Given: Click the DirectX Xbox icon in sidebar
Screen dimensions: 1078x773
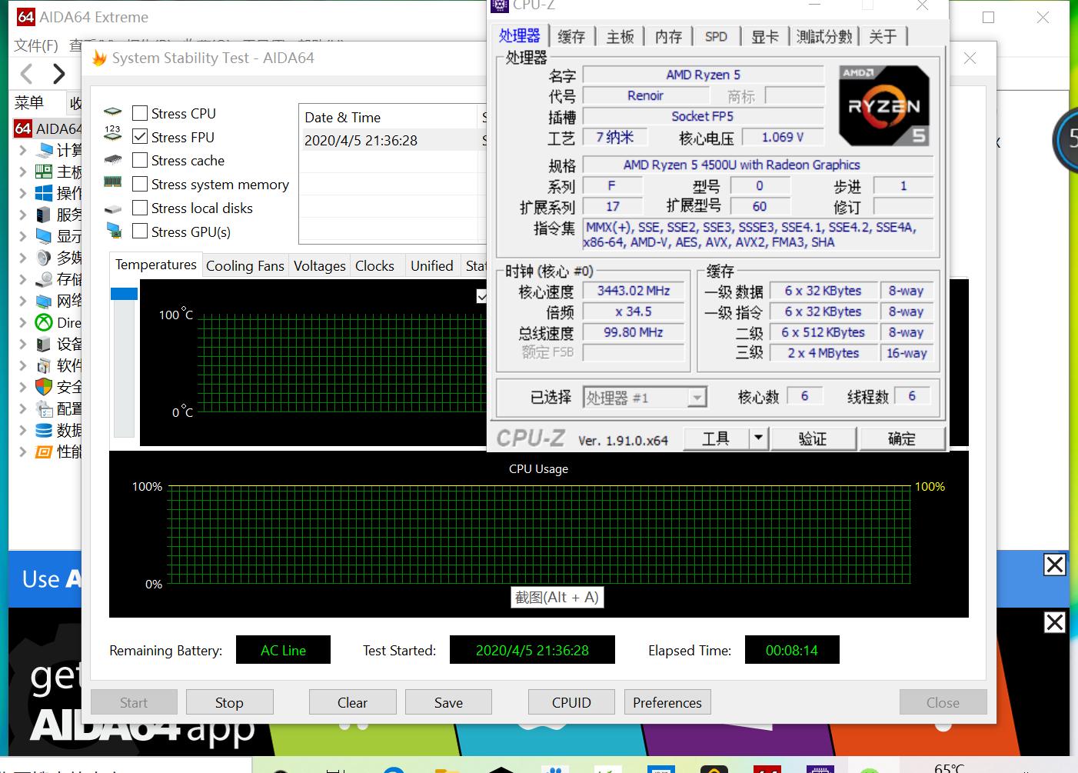Looking at the screenshot, I should [44, 323].
